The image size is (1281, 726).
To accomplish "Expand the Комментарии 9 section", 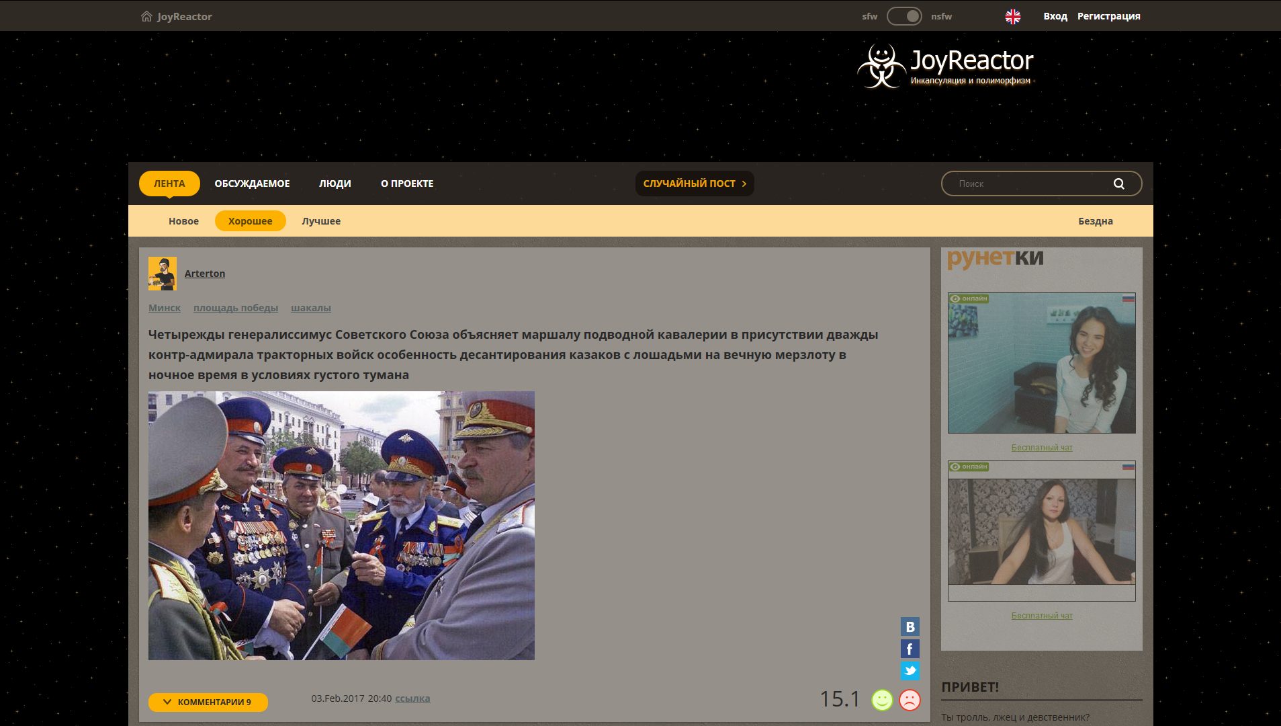I will pos(208,702).
